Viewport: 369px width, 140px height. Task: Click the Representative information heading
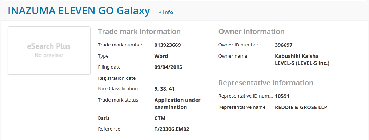pyautogui.click(x=266, y=83)
